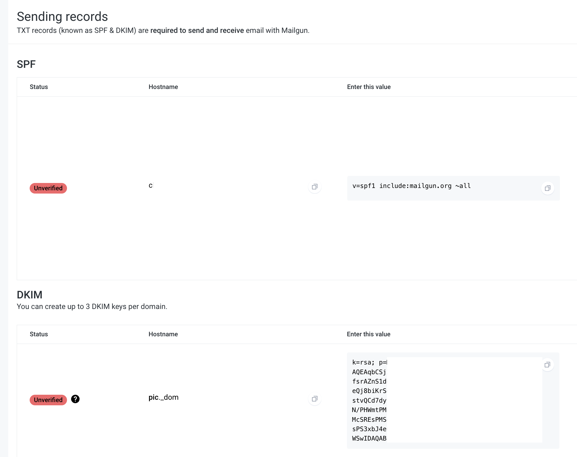
Task: Click DKIM table's Enter this value header
Action: pos(368,334)
